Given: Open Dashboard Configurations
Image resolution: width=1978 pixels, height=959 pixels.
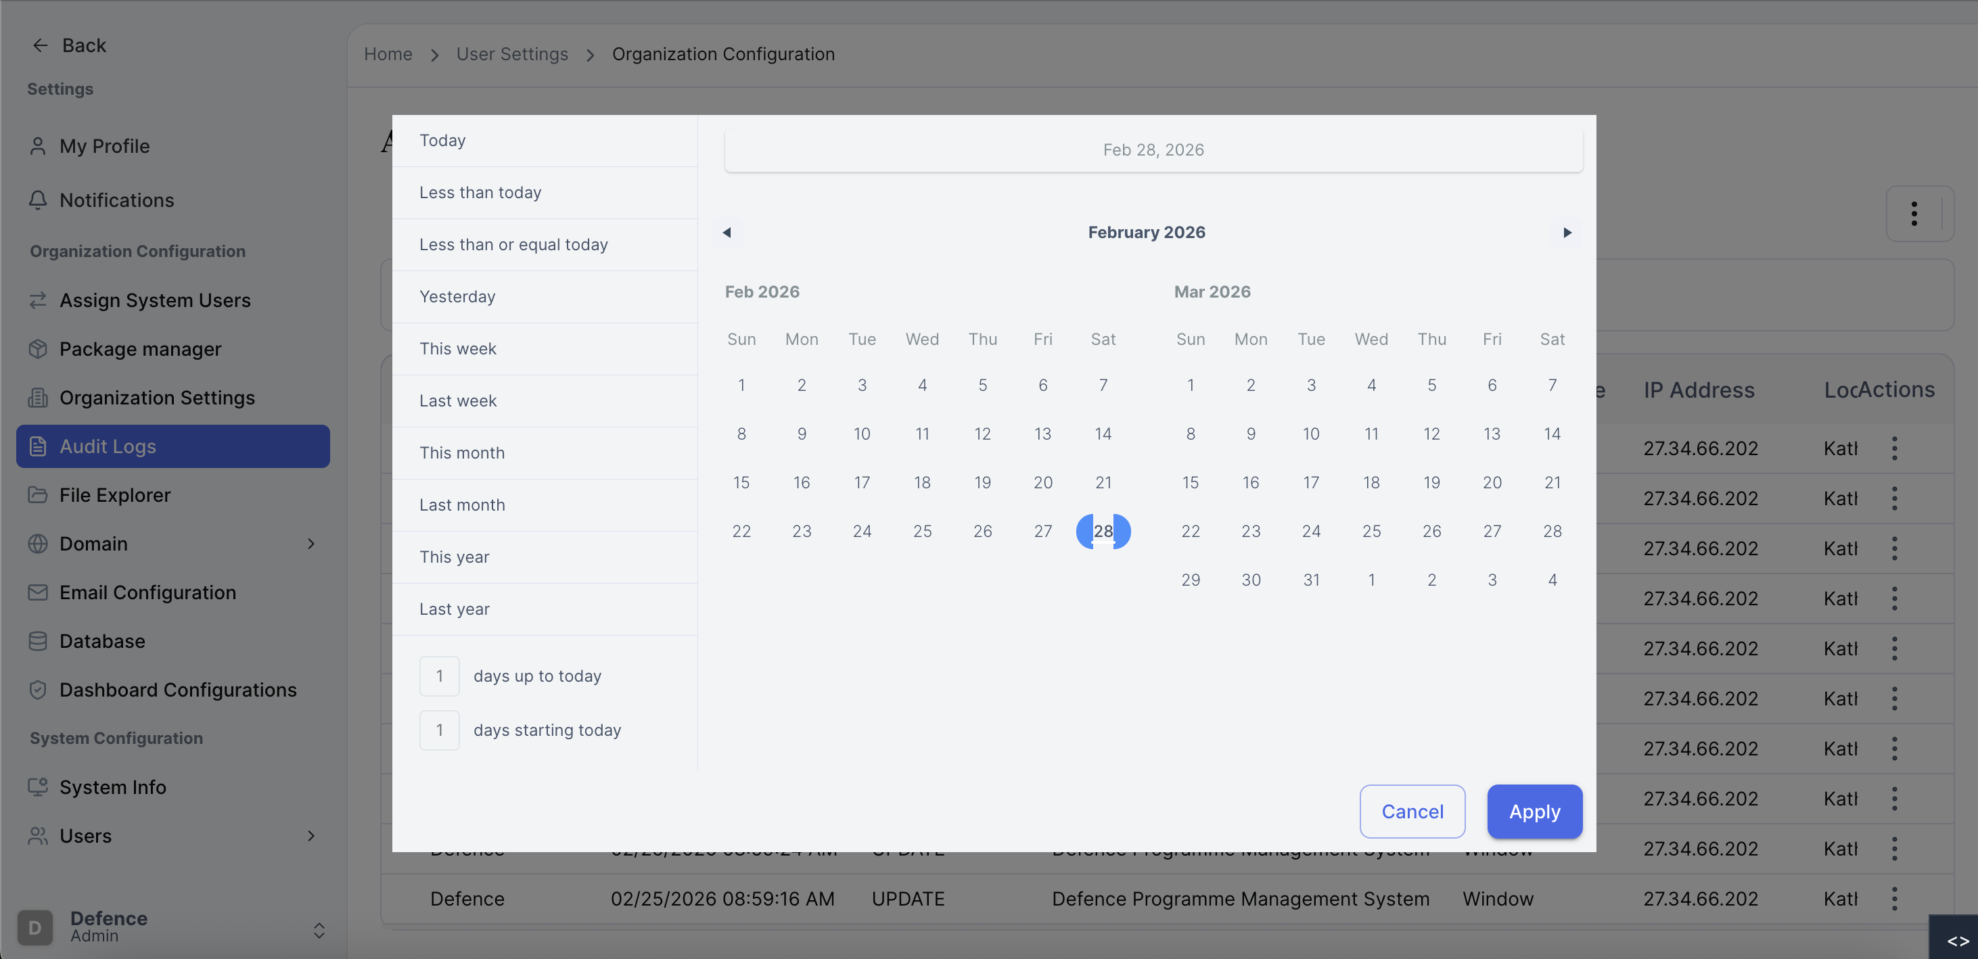Looking at the screenshot, I should [178, 690].
